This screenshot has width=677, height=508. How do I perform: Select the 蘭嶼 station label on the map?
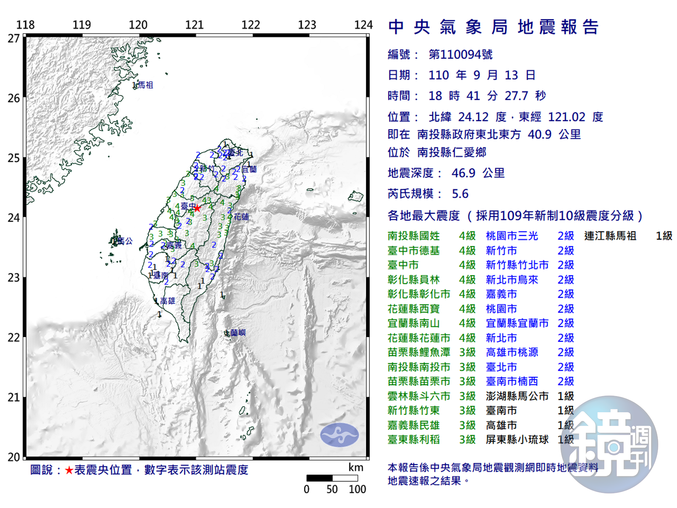(238, 333)
